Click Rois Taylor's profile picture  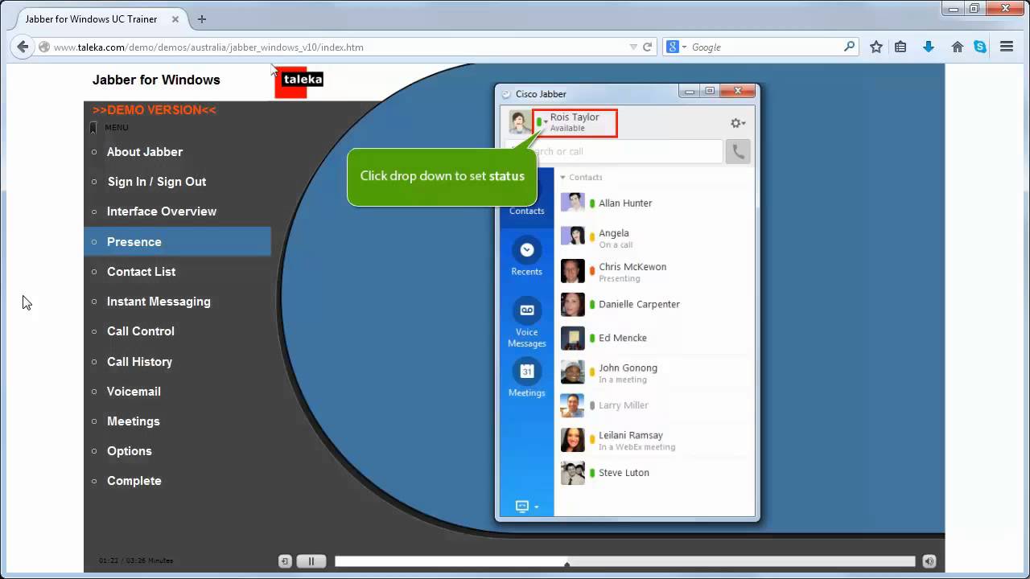click(520, 122)
